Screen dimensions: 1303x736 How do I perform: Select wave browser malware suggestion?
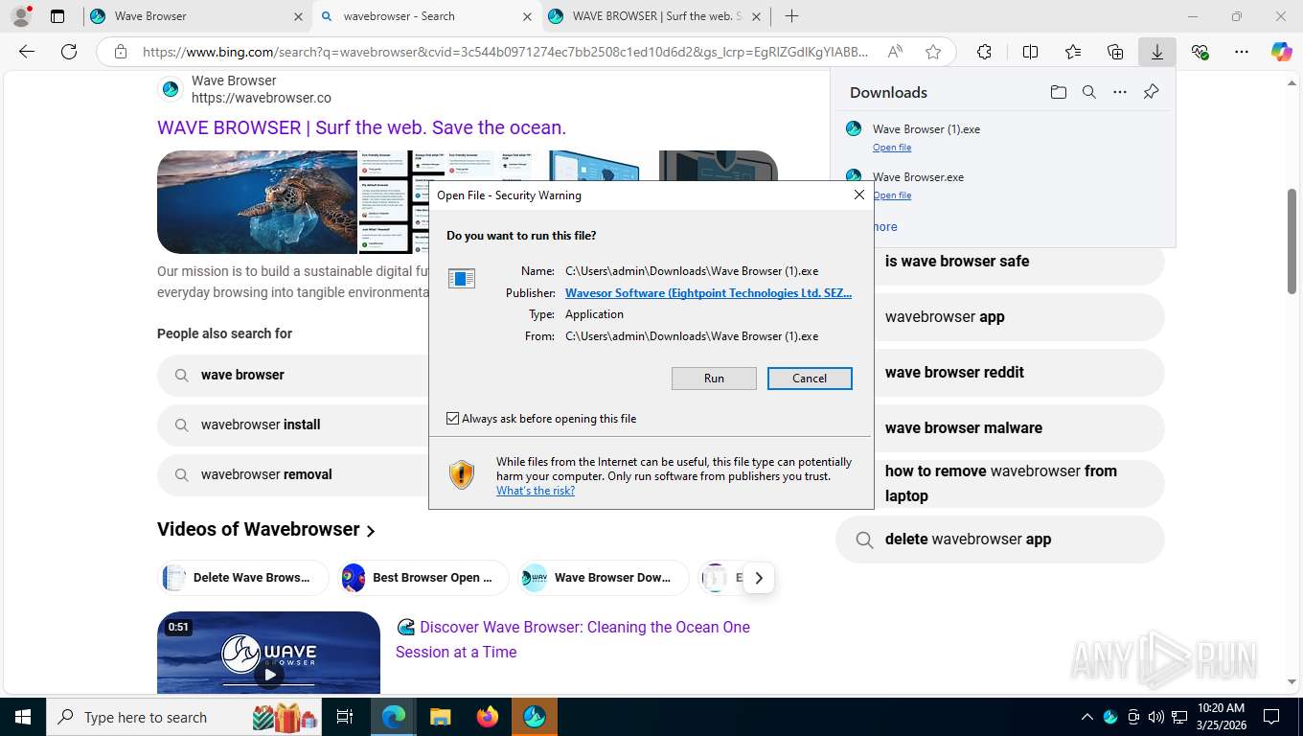(x=999, y=428)
